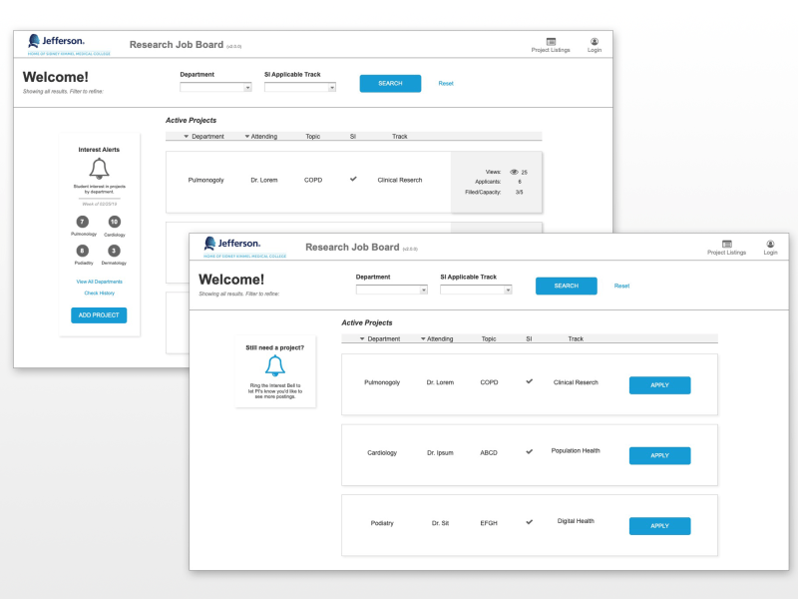Sort by Department column in the back window
Screen dimensions: 798x599
click(x=203, y=136)
